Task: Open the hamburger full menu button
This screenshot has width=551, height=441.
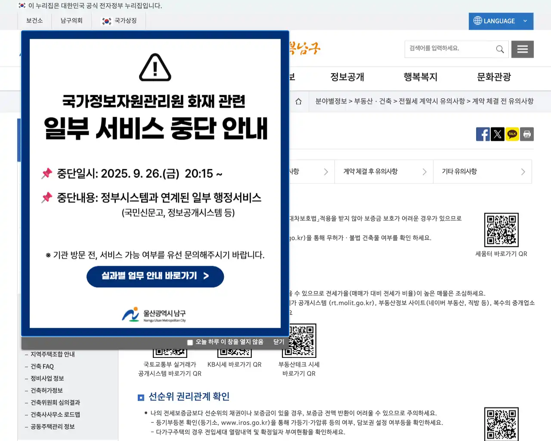Action: 523,49
